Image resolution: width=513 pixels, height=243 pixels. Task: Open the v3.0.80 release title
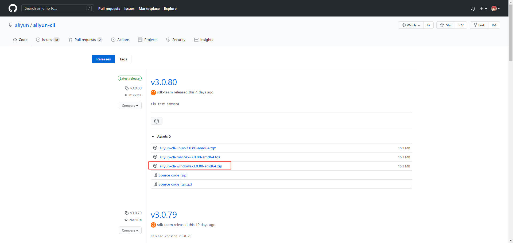click(x=164, y=82)
